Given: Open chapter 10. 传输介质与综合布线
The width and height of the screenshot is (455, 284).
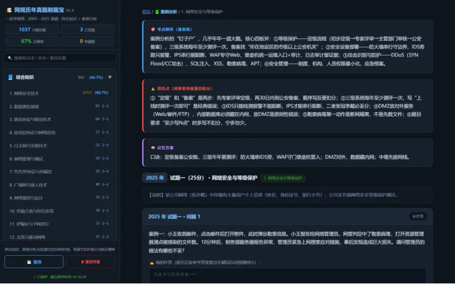Looking at the screenshot, I should click(60, 211).
